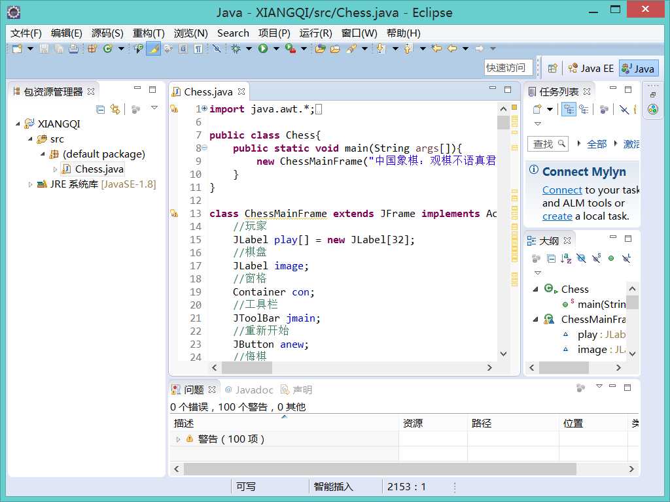Click the editor vertical scrollbar thumb
This screenshot has height=502, width=670.
(x=503, y=122)
